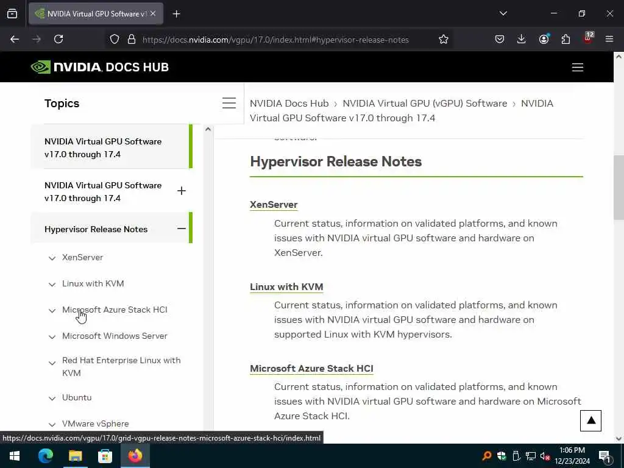Expand the Linux with KVM sidebar chevron
The width and height of the screenshot is (624, 468).
tap(52, 285)
